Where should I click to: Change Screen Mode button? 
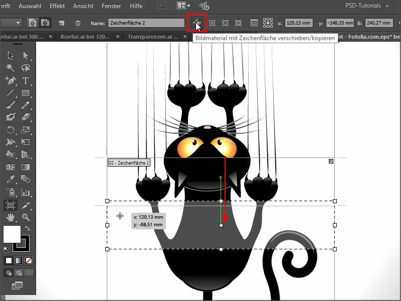tap(17, 285)
